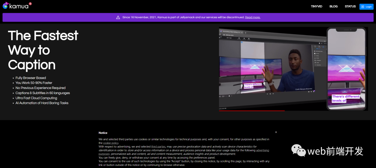376x168 pixels.
Task: Click the warning triangle icon in the purple banner
Action: click(x=118, y=17)
